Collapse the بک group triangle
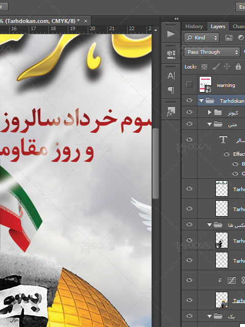245x327 pixels. pyautogui.click(x=209, y=316)
